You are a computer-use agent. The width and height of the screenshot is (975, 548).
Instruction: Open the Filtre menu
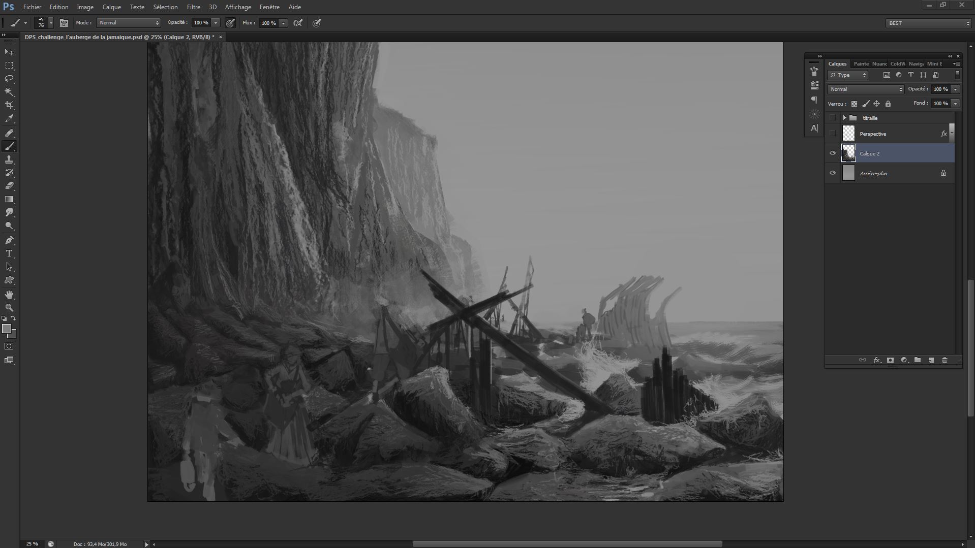[193, 7]
